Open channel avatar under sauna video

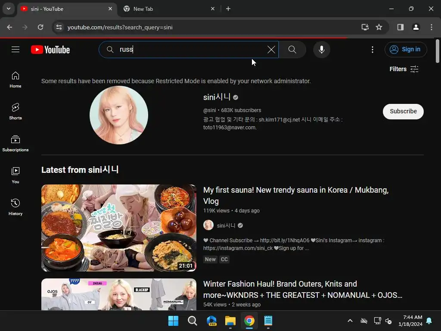208,225
